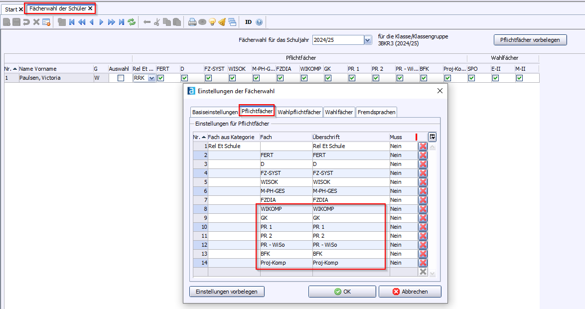Screen dimensions: 585x309
Task: Click the bell icon in toolbar
Action: tap(222, 22)
